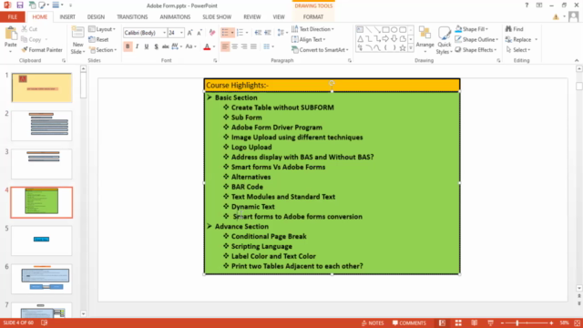
Task: Click the Save icon in quick access toolbar
Action: click(20, 5)
